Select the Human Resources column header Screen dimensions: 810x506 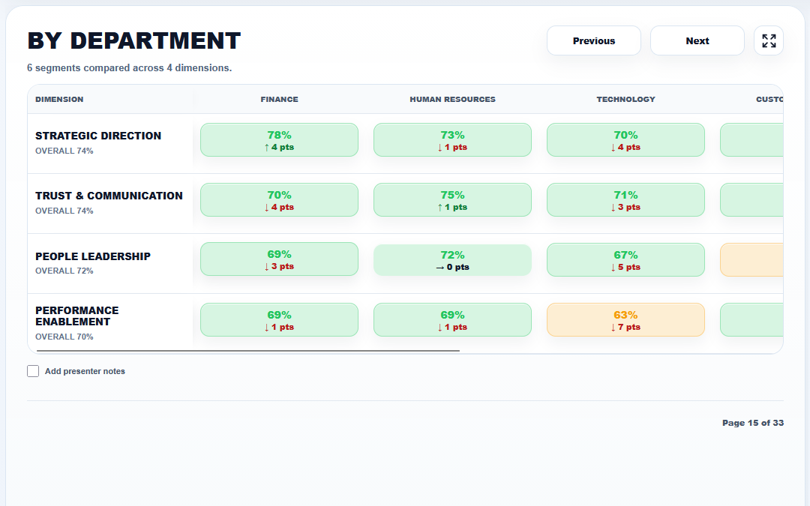pyautogui.click(x=452, y=99)
